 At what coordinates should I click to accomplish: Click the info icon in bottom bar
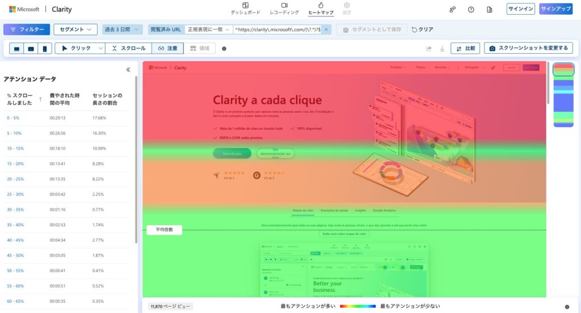click(567, 307)
